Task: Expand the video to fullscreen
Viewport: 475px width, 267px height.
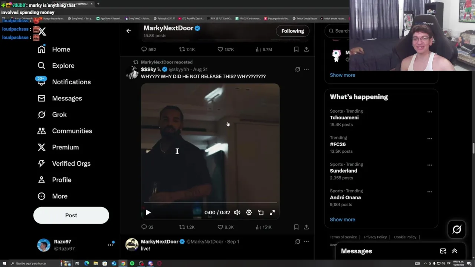Action: coord(272,212)
